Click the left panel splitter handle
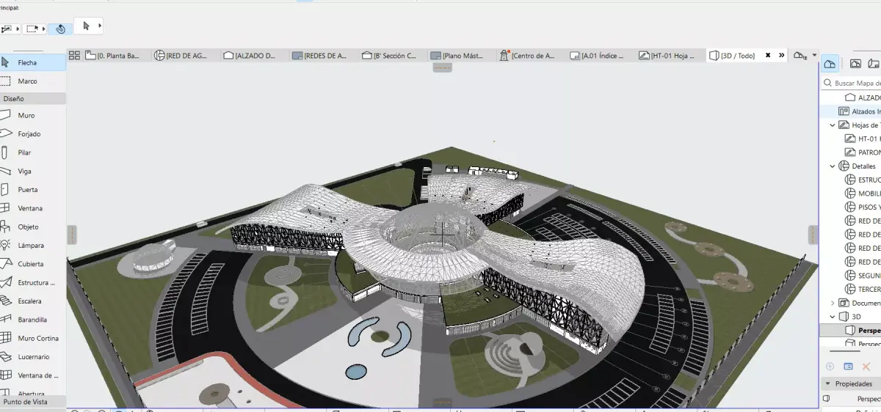This screenshot has width=881, height=412. [x=71, y=235]
